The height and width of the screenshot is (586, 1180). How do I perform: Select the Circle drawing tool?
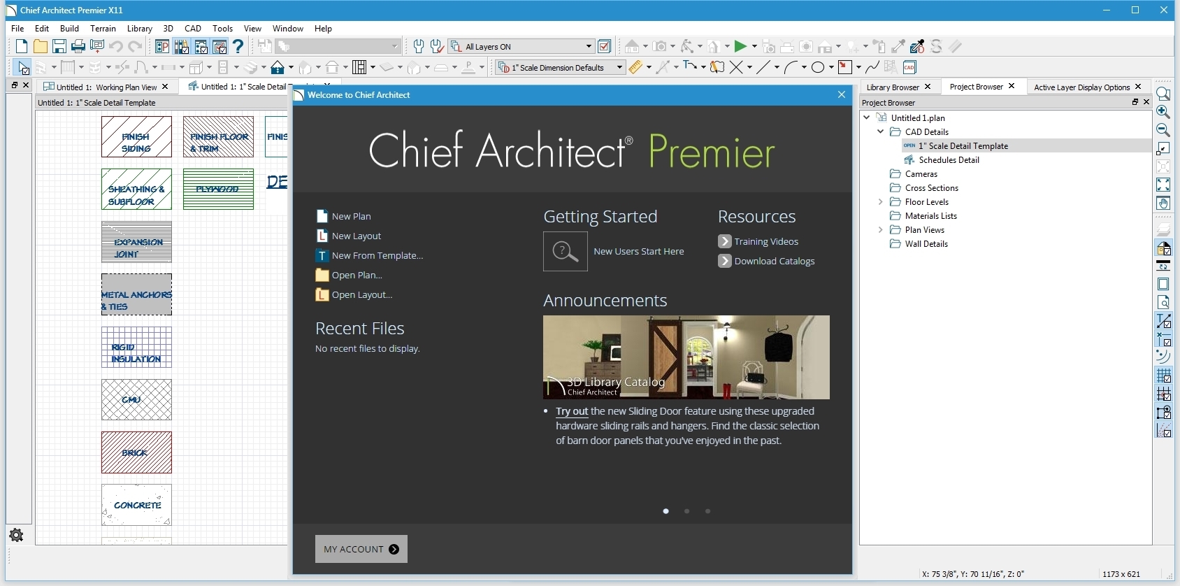point(818,67)
